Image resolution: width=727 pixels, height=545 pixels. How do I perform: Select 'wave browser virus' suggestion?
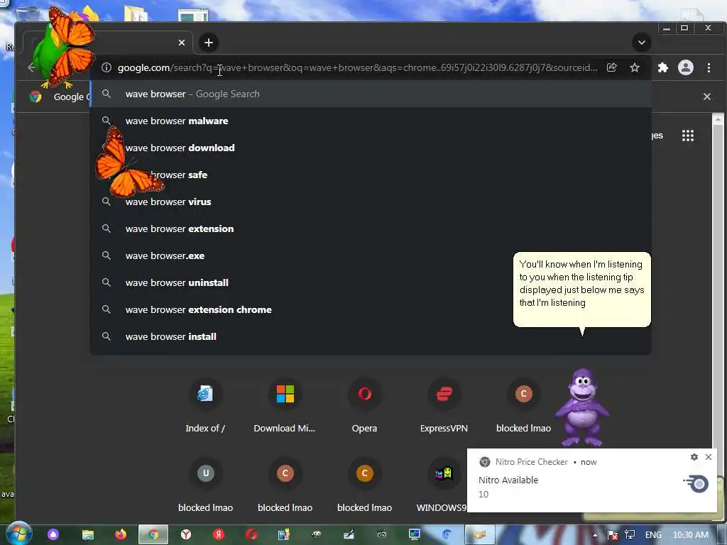point(371,202)
